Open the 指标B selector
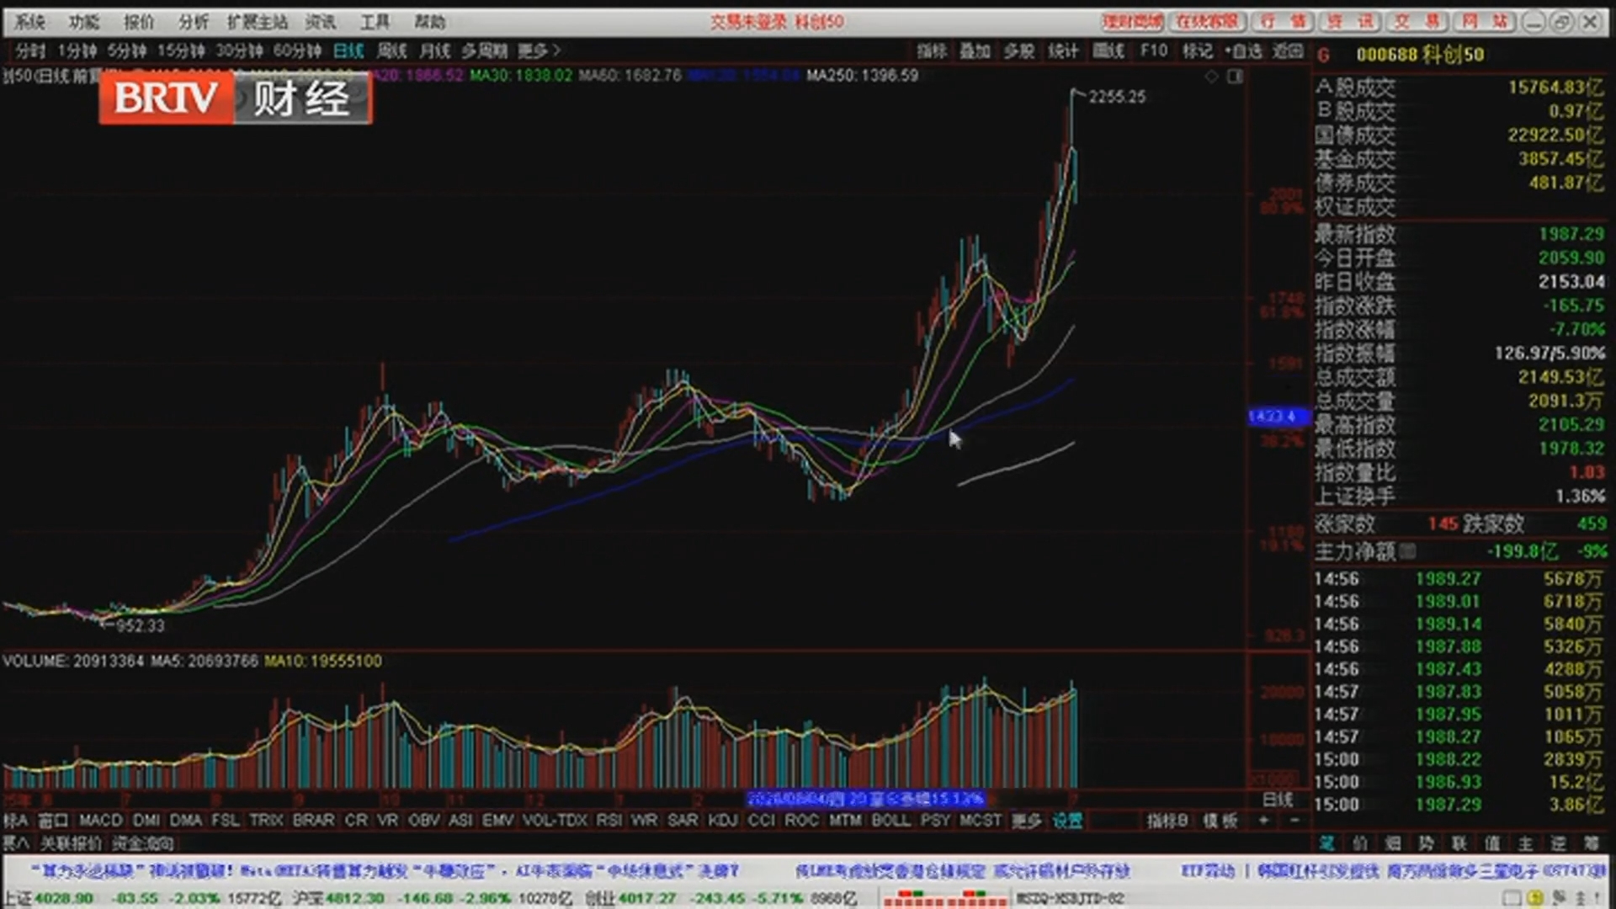The height and width of the screenshot is (909, 1616). (1167, 820)
